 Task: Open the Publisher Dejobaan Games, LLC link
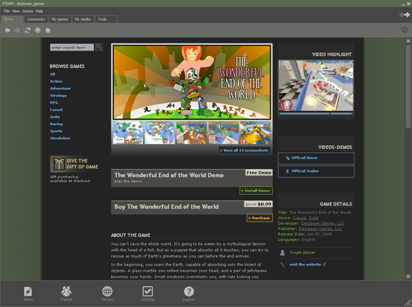[320, 229]
